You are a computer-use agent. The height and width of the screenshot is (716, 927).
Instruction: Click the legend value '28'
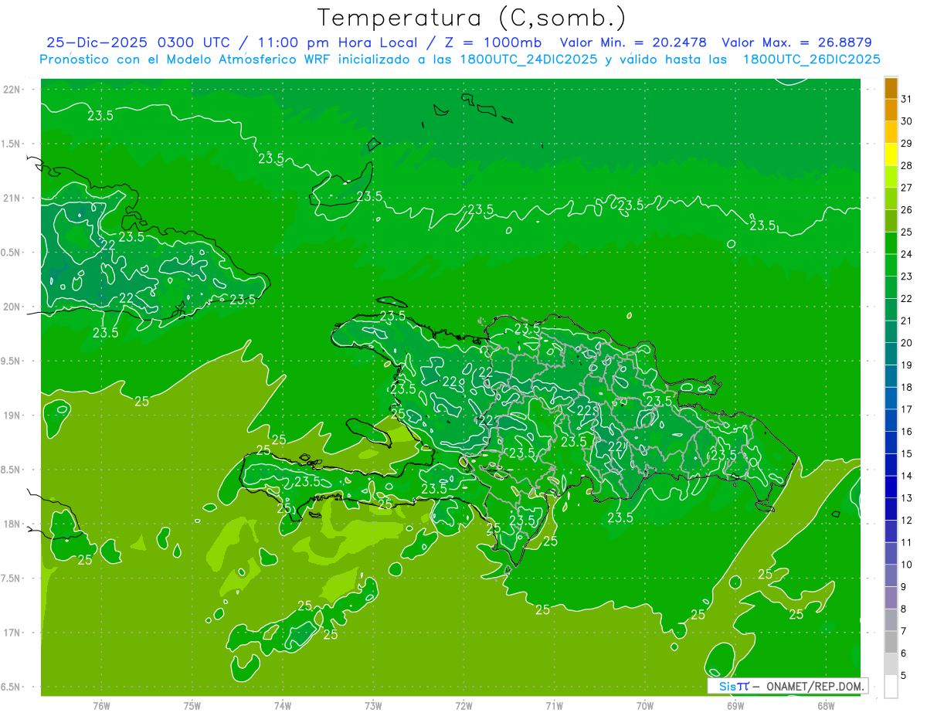tap(907, 165)
